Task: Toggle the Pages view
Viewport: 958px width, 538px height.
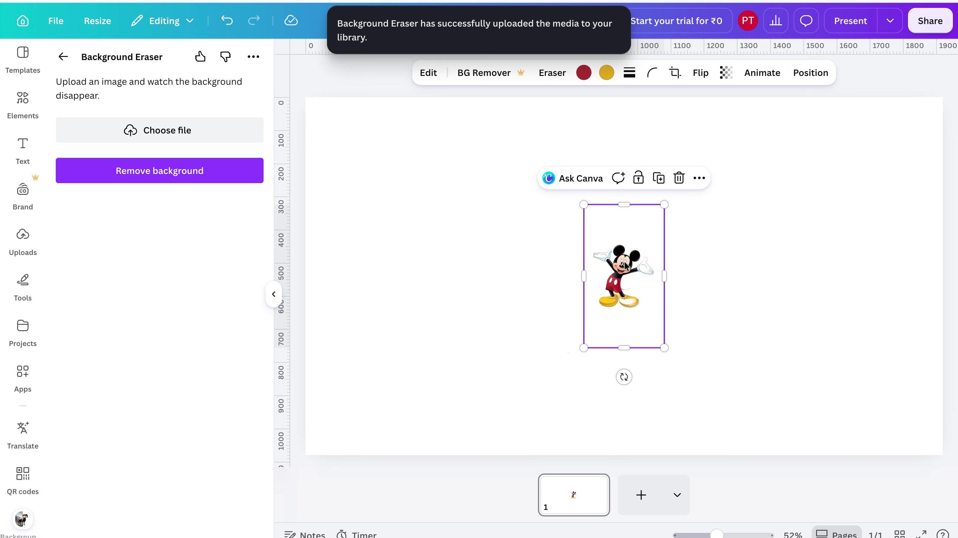Action: (836, 534)
